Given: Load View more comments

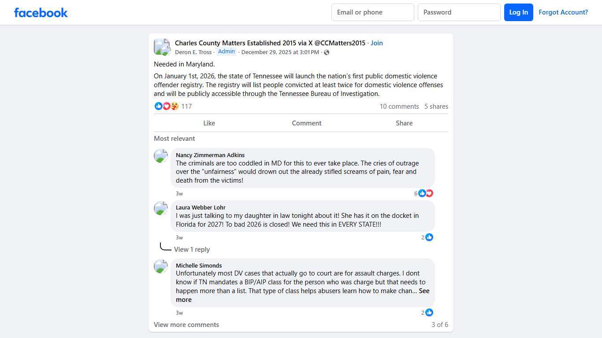Looking at the screenshot, I should click(x=186, y=325).
